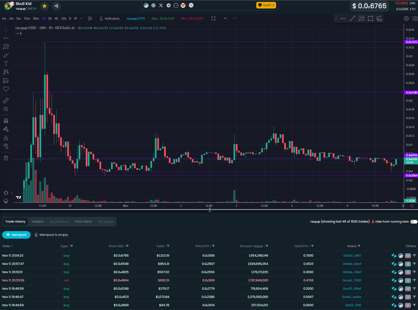
Task: Select 15m timeframe
Action: point(27,18)
